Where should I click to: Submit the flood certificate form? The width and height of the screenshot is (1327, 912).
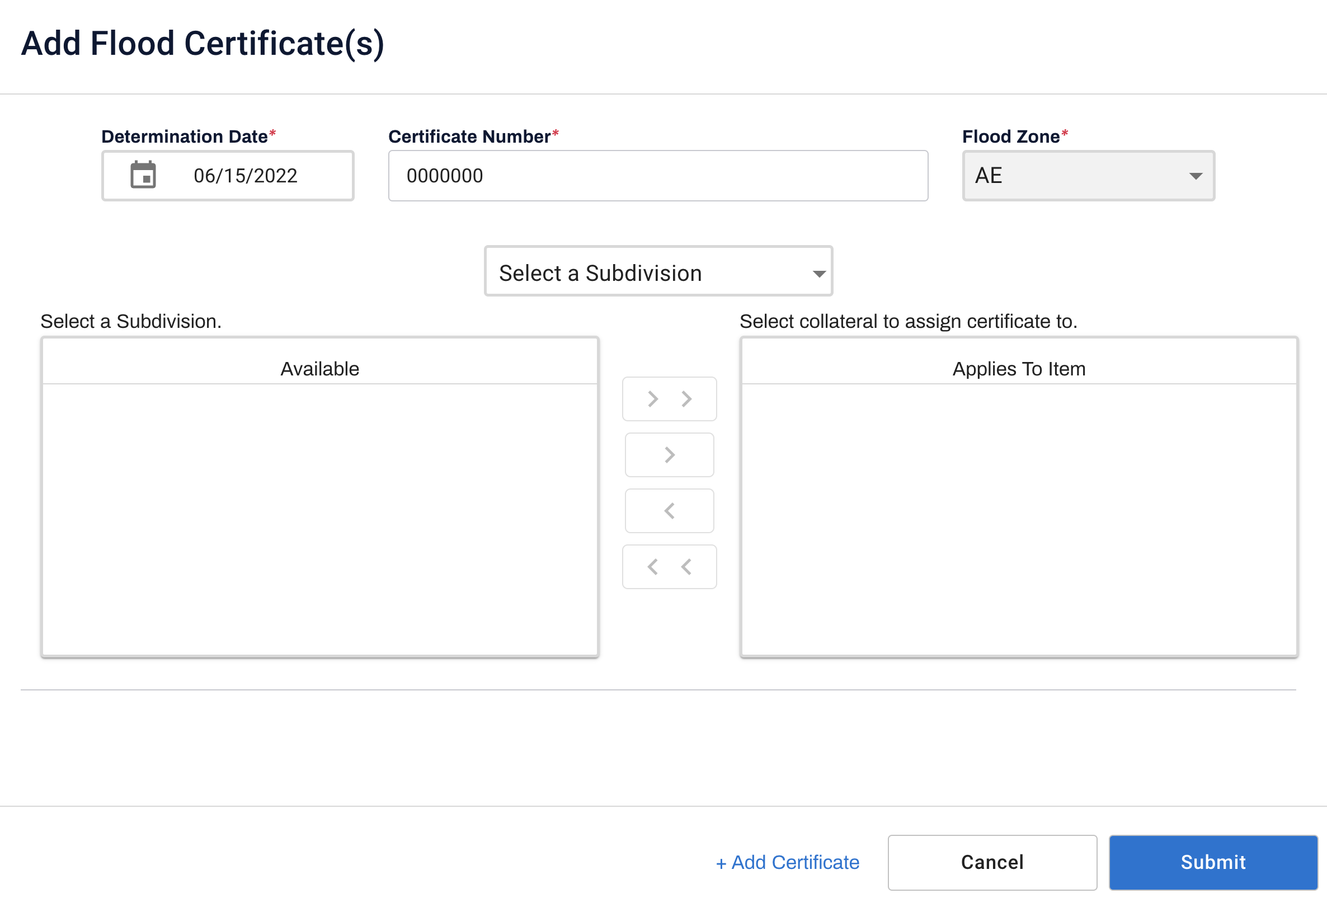[1212, 862]
